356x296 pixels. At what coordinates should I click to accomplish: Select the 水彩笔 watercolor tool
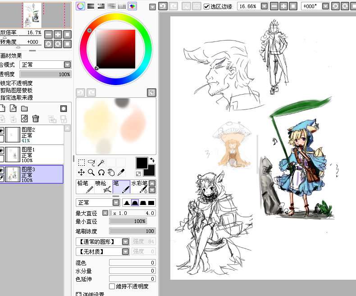(139, 187)
